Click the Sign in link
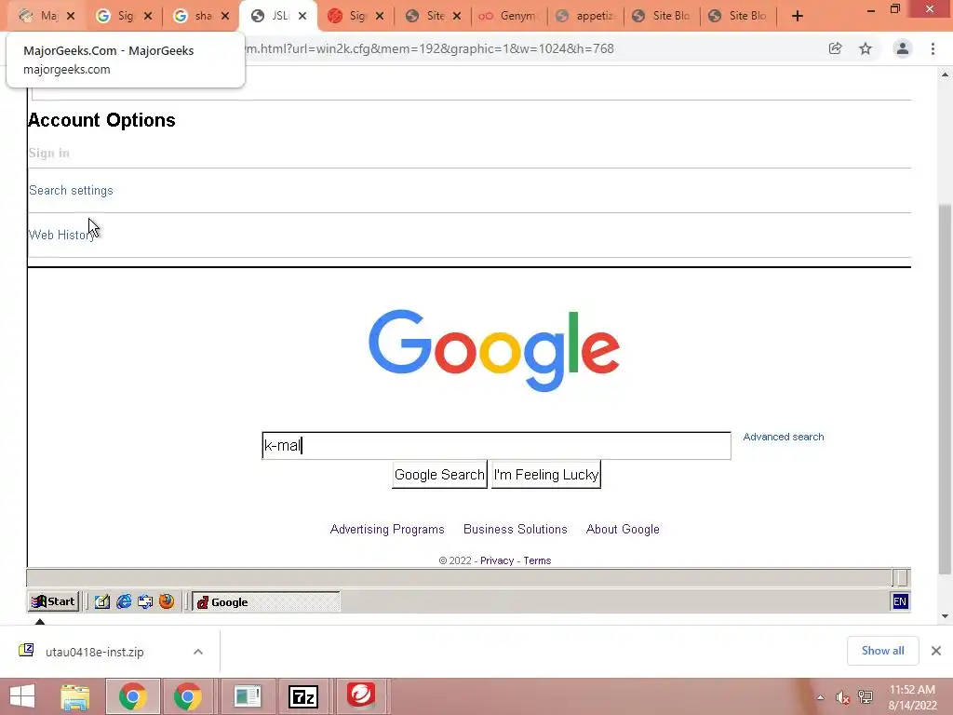 [48, 154]
